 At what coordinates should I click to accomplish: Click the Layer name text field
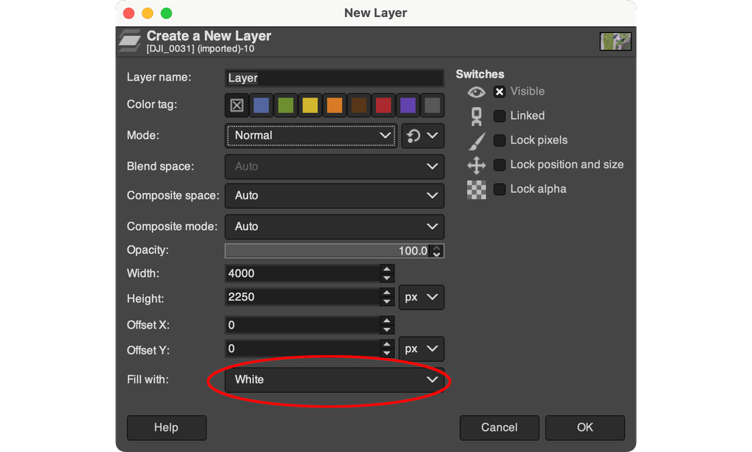pos(334,78)
